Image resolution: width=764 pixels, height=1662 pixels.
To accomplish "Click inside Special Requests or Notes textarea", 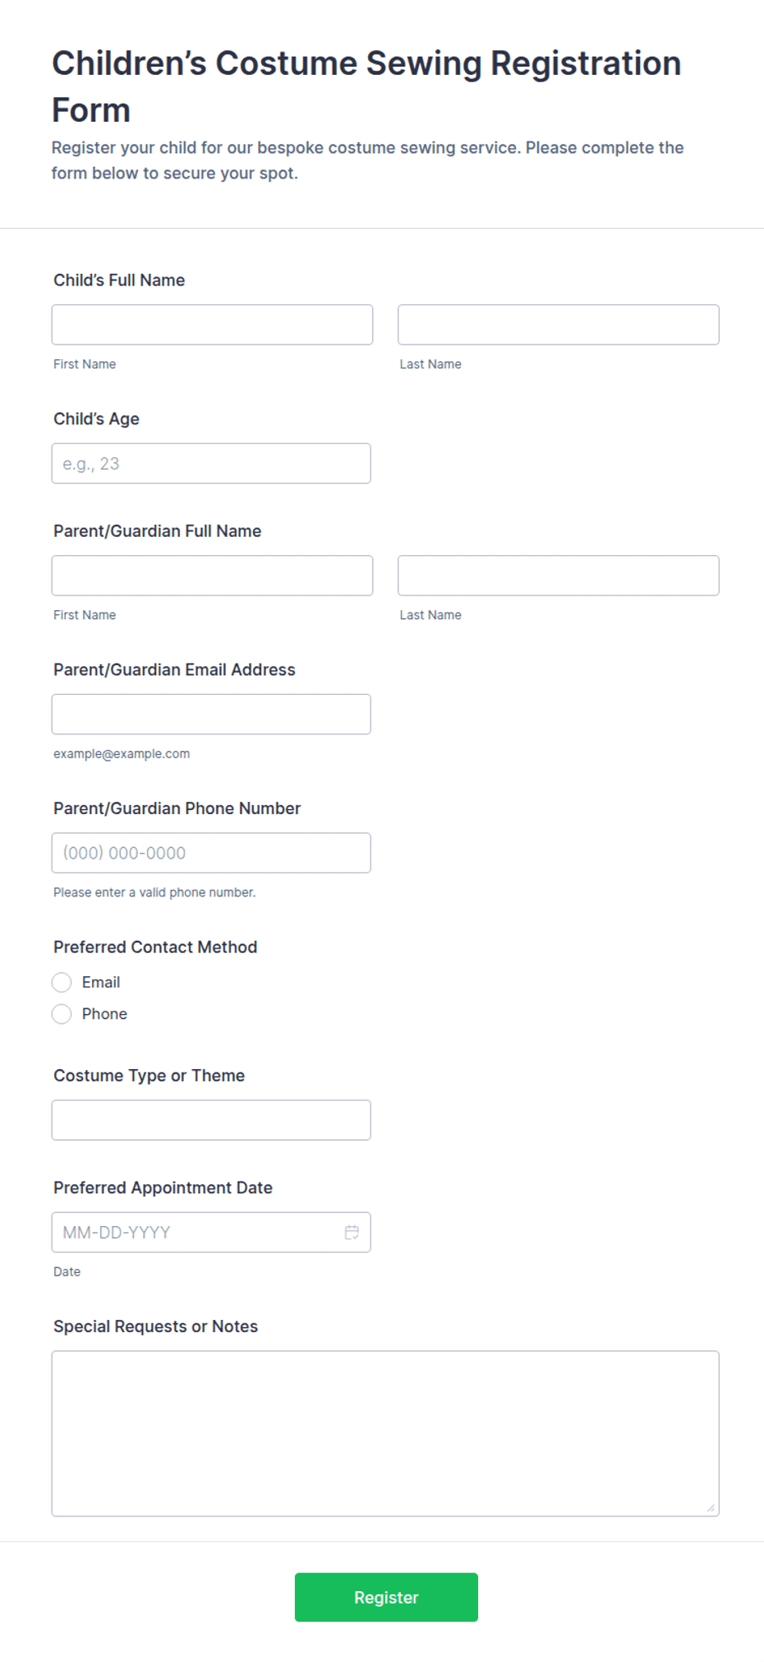I will tap(385, 1433).
